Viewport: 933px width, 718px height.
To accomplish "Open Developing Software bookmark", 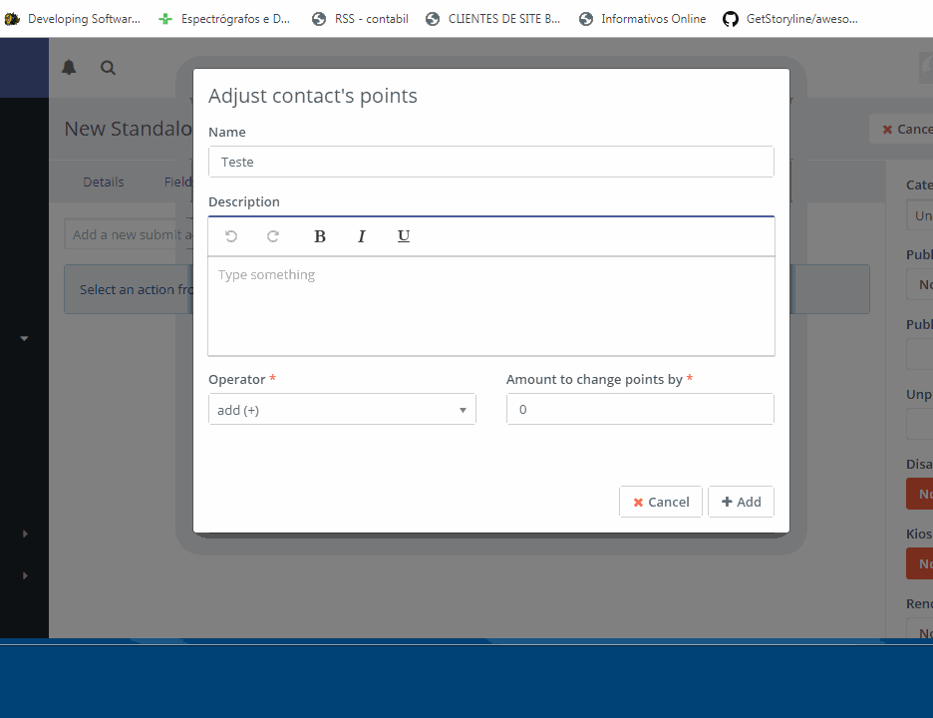I will (x=73, y=19).
